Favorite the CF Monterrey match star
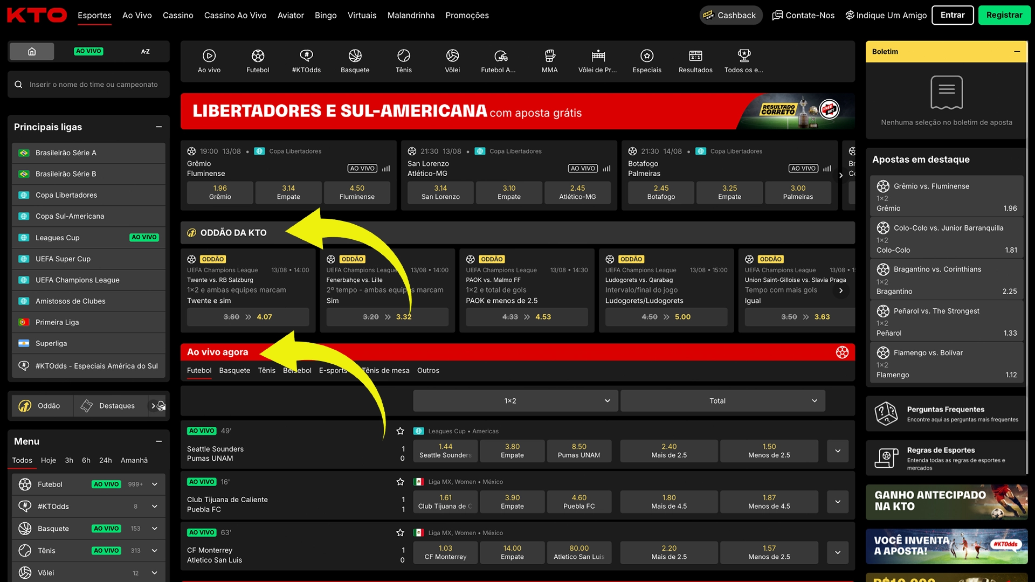The image size is (1035, 582). pyautogui.click(x=400, y=532)
